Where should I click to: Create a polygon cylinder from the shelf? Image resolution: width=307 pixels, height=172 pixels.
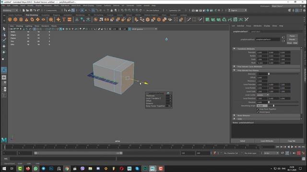click(x=21, y=20)
